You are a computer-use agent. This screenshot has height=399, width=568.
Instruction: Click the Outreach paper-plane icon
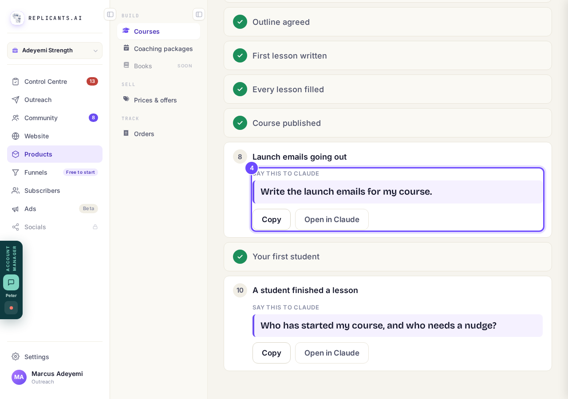pyautogui.click(x=16, y=100)
